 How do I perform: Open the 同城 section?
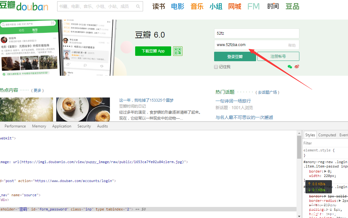pos(235,6)
